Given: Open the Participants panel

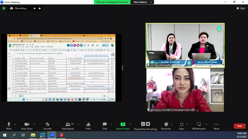Looking at the screenshot, I should tap(68, 126).
